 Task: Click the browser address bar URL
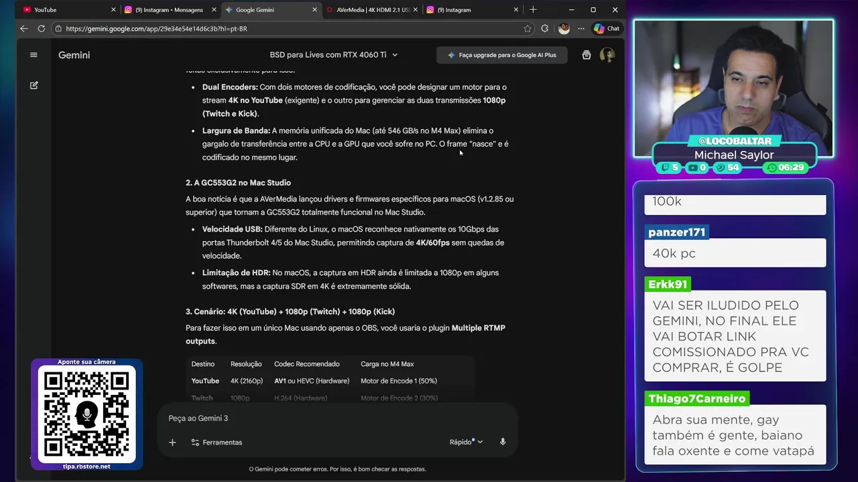(156, 29)
